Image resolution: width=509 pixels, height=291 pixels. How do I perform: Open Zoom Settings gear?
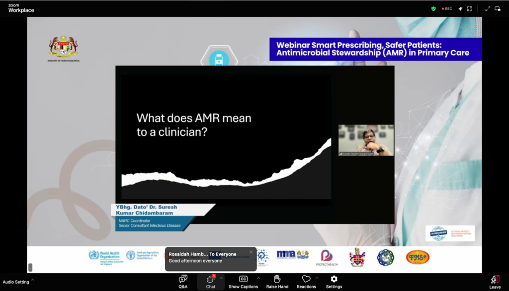click(334, 282)
